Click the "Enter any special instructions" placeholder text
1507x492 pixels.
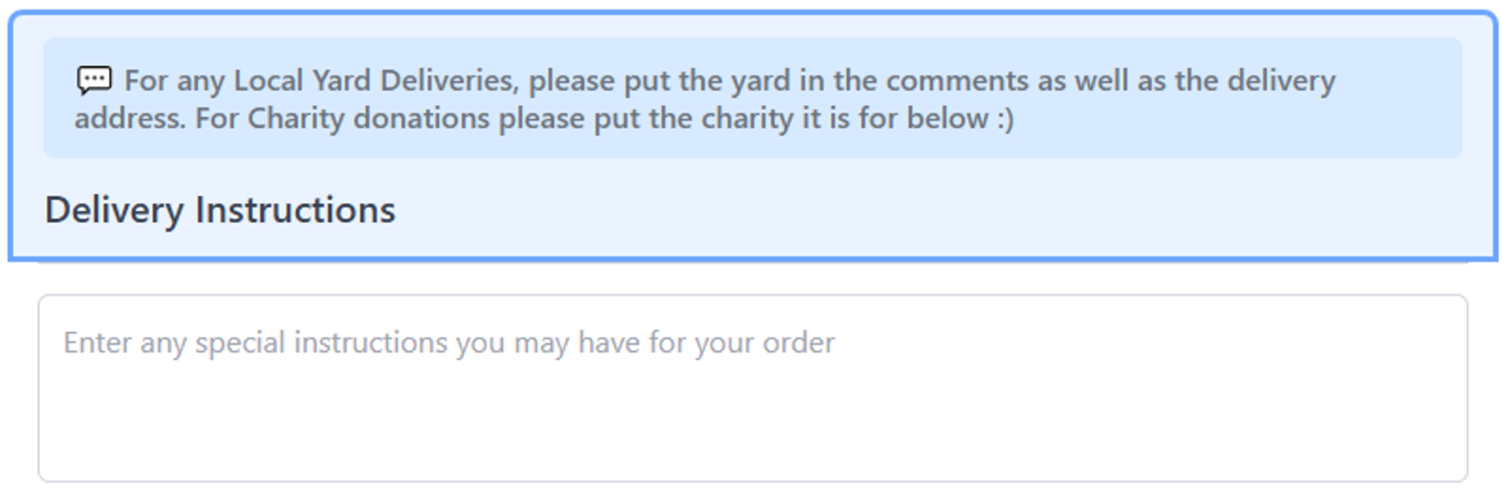coord(448,343)
